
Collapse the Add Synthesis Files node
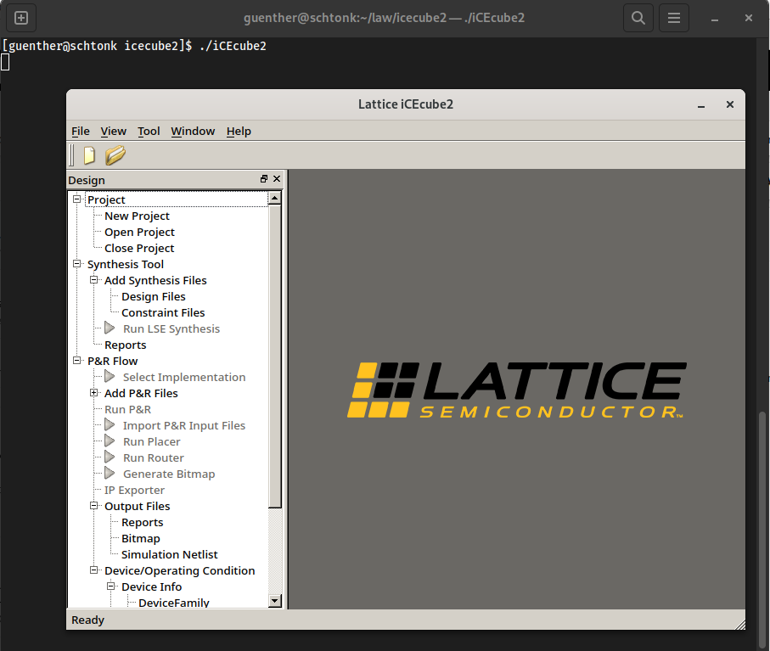coord(93,280)
